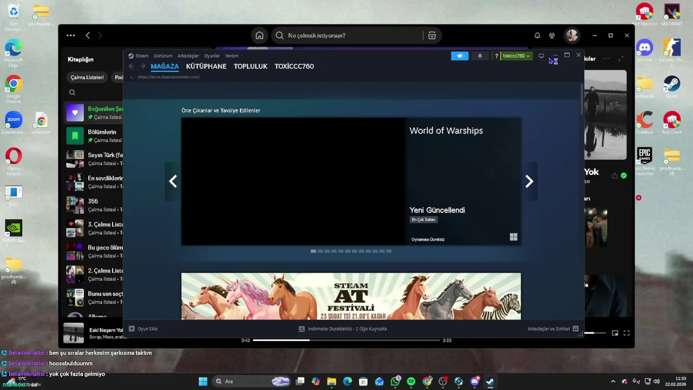Click the Steam page vertical scrollbar

tap(582, 99)
